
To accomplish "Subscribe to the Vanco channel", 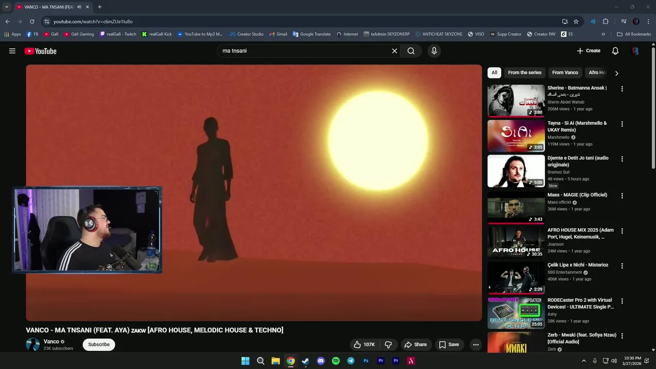I will [x=99, y=344].
